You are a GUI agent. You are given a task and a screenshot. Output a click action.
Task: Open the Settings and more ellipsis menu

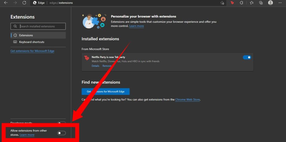(280, 3)
